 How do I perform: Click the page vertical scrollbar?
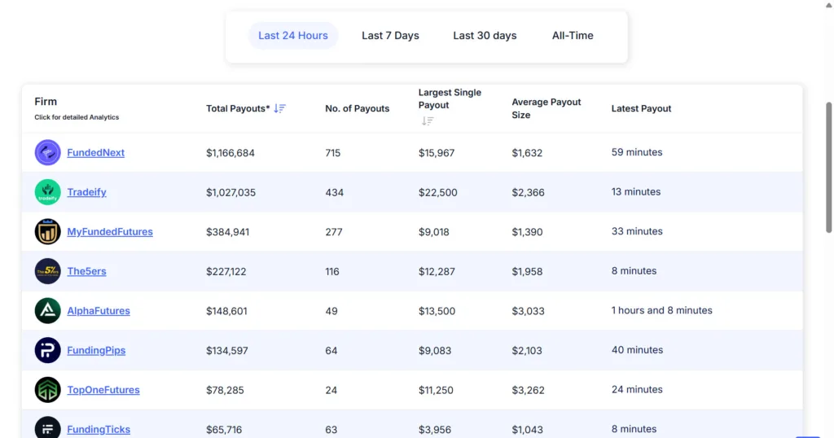click(x=829, y=163)
